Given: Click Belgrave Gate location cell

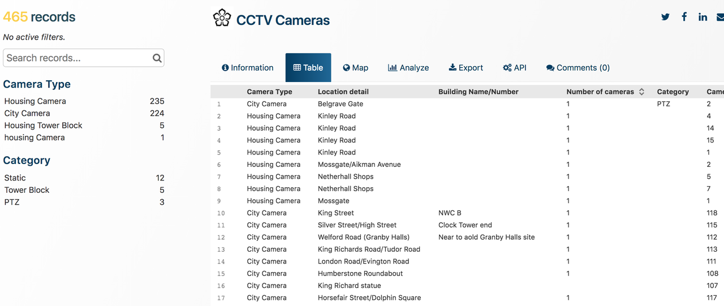Looking at the screenshot, I should pyautogui.click(x=341, y=104).
